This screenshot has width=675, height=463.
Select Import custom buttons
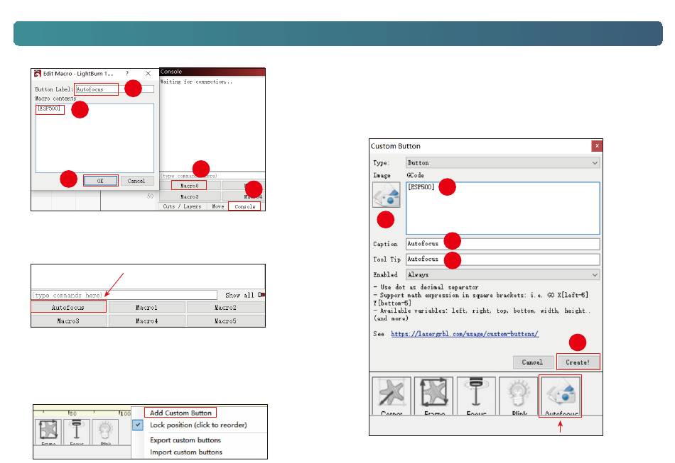[185, 452]
